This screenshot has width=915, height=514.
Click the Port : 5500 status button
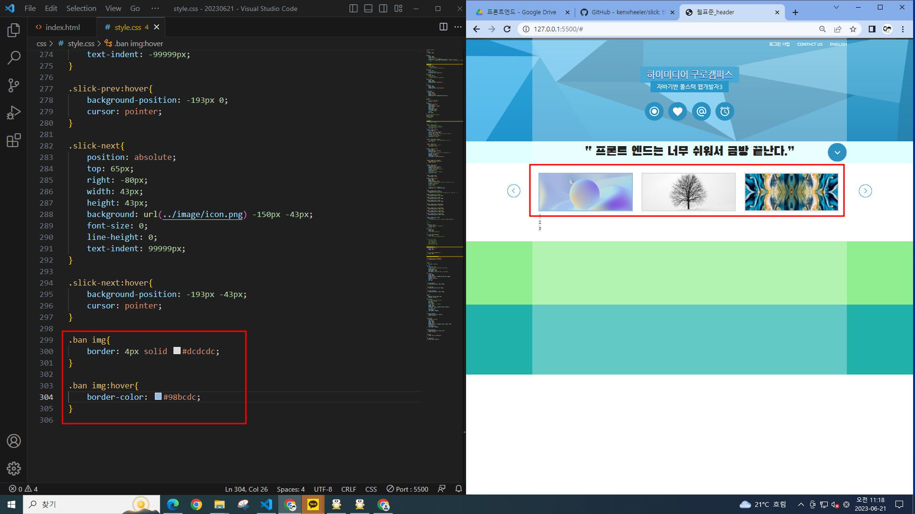407,489
